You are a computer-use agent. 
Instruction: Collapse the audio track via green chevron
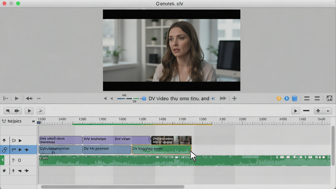coord(2,160)
